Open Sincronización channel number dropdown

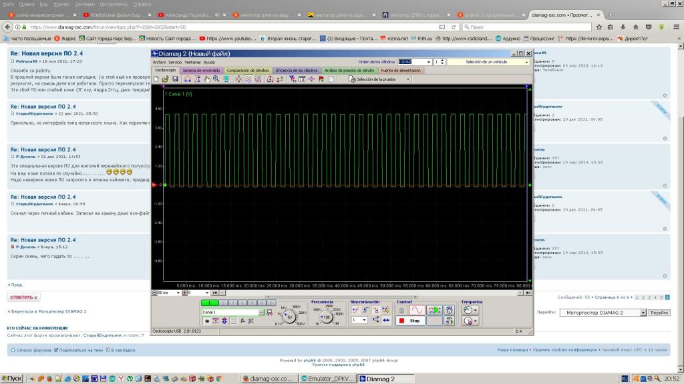(365, 321)
